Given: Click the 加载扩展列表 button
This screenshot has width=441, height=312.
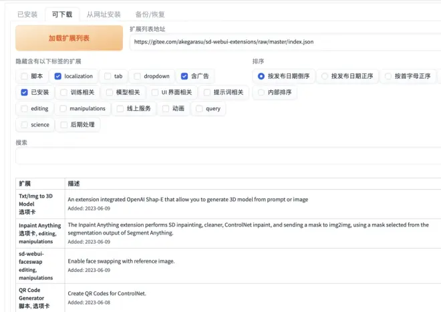Looking at the screenshot, I should 69,38.
